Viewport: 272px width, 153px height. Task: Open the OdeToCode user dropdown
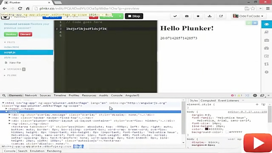point(248,16)
